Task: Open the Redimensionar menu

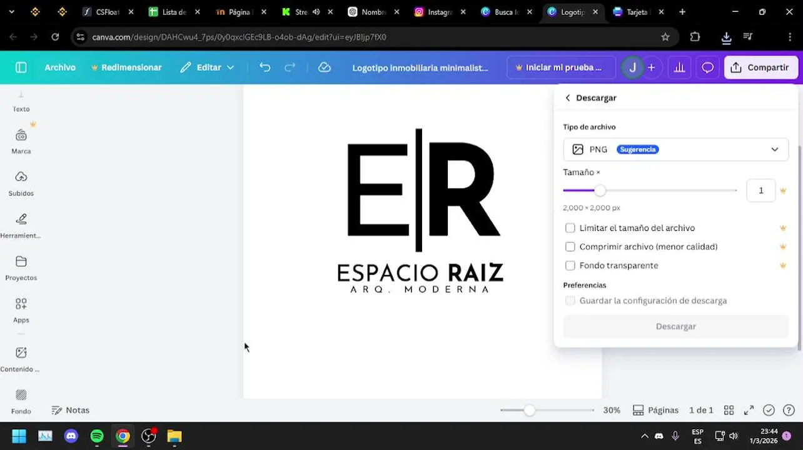Action: pyautogui.click(x=126, y=67)
